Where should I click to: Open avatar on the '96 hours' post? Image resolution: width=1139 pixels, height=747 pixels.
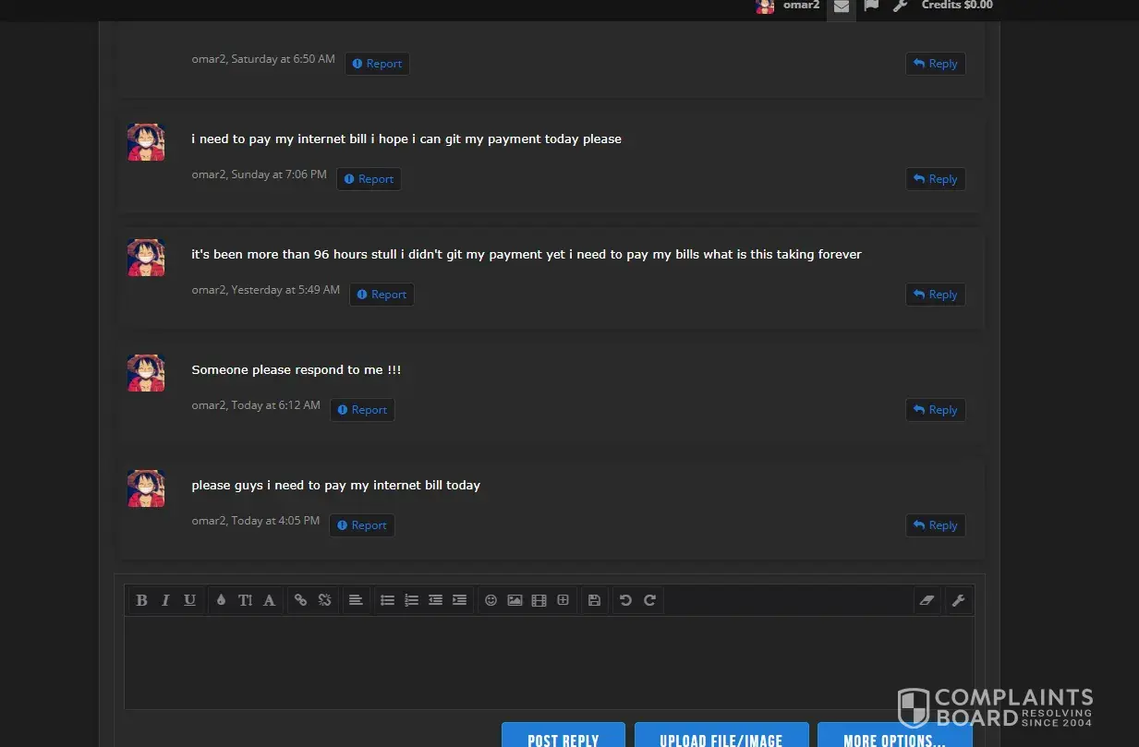point(146,258)
